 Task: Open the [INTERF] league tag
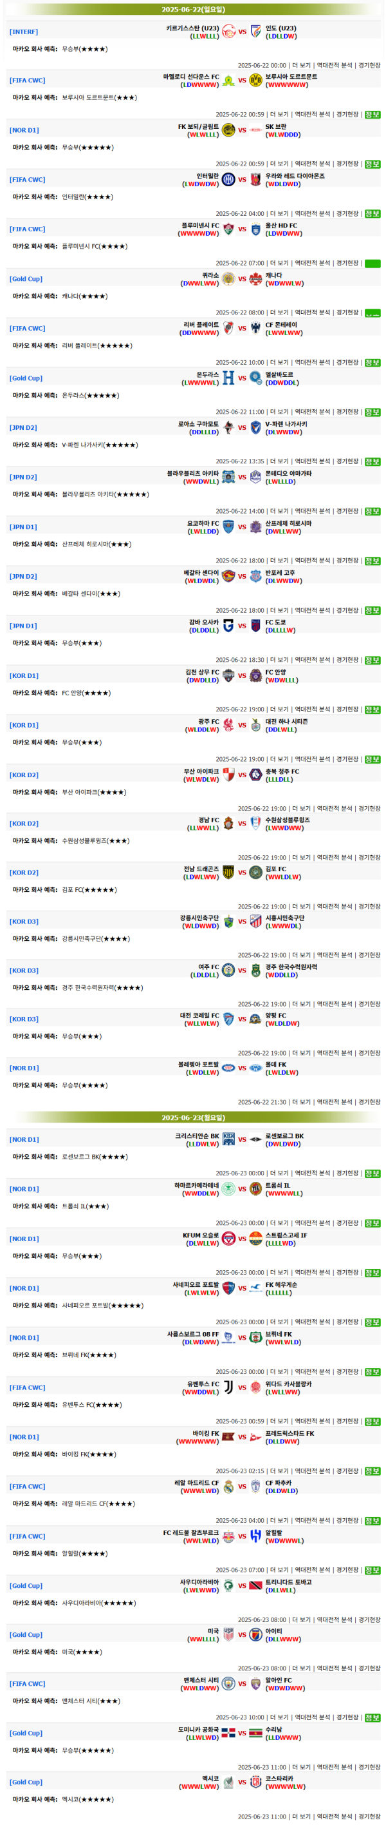[x=24, y=32]
